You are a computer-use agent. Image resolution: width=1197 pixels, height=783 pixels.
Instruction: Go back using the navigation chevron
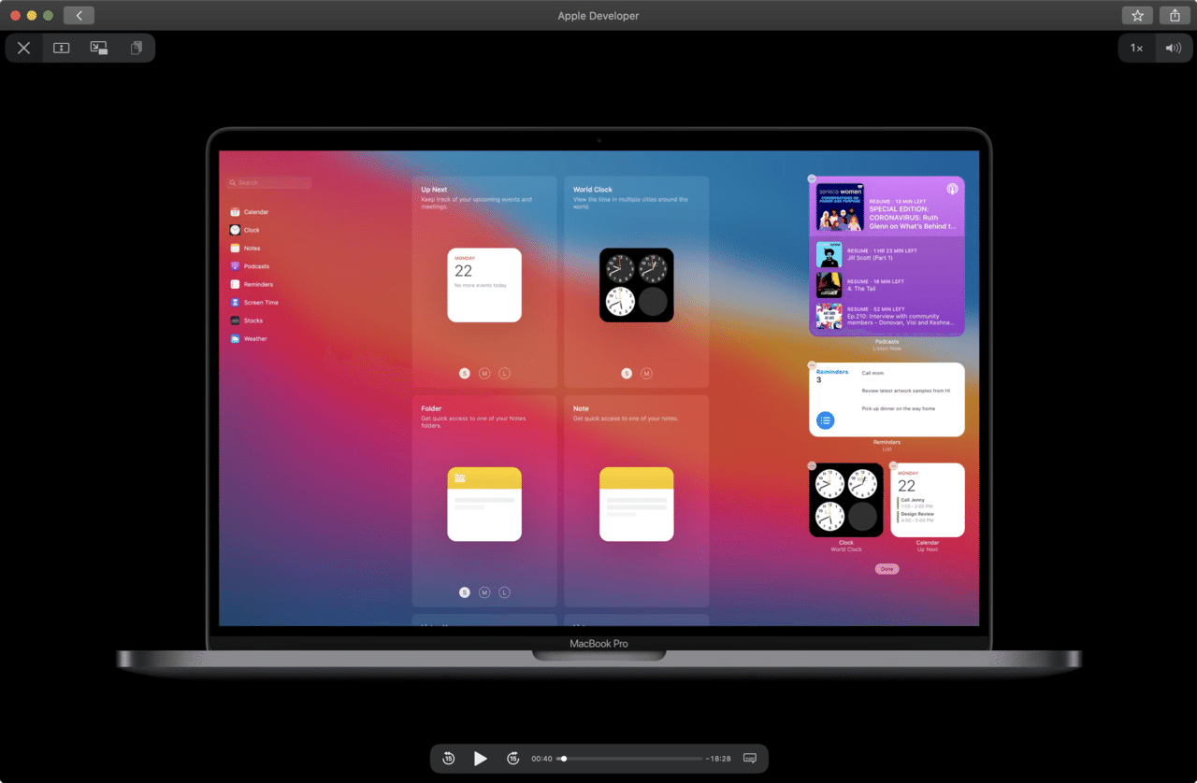click(x=79, y=15)
